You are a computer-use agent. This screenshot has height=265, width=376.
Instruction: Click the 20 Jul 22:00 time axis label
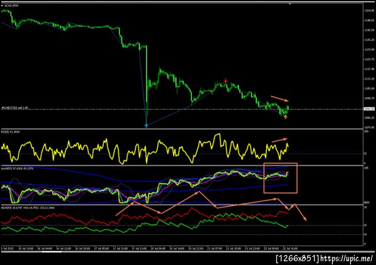point(196,249)
